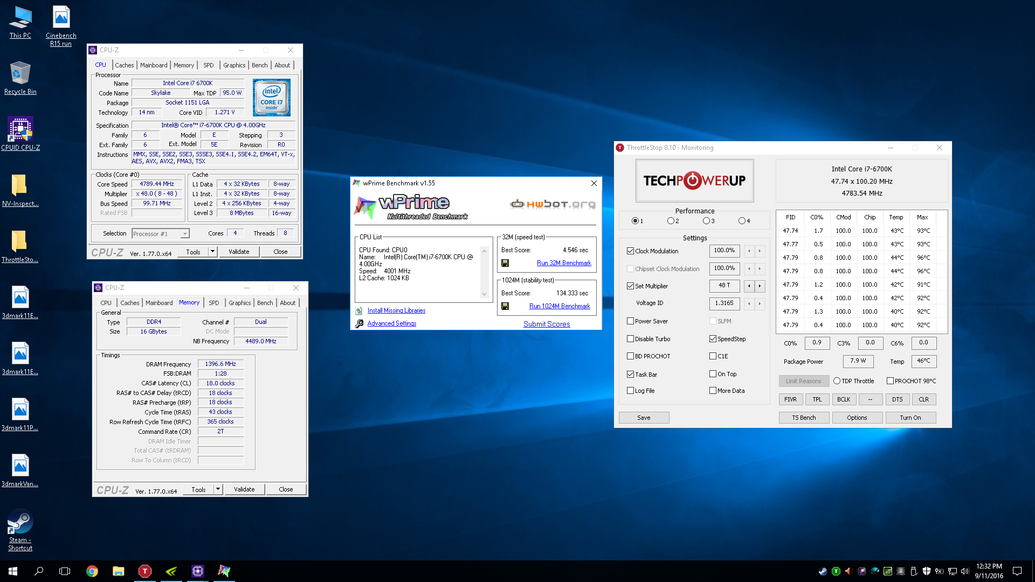Switch to ThrottleStop in the taskbar
The height and width of the screenshot is (582, 1035).
tap(145, 571)
